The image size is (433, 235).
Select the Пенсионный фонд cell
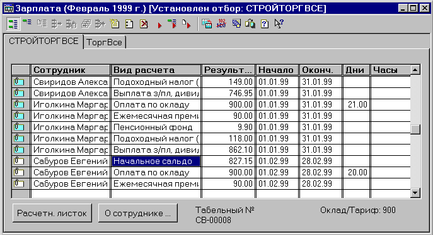point(156,127)
